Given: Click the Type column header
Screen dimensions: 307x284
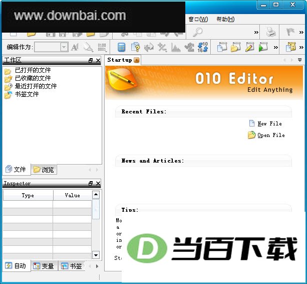Looking at the screenshot, I should [x=28, y=195].
